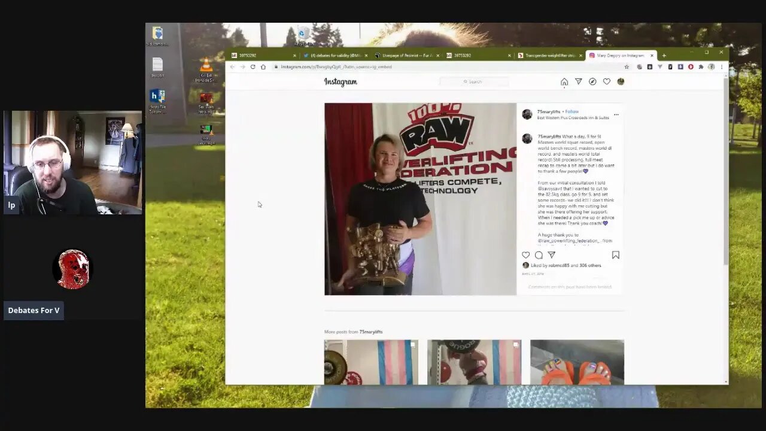Open 75marylifts avatar in post header

(x=527, y=114)
